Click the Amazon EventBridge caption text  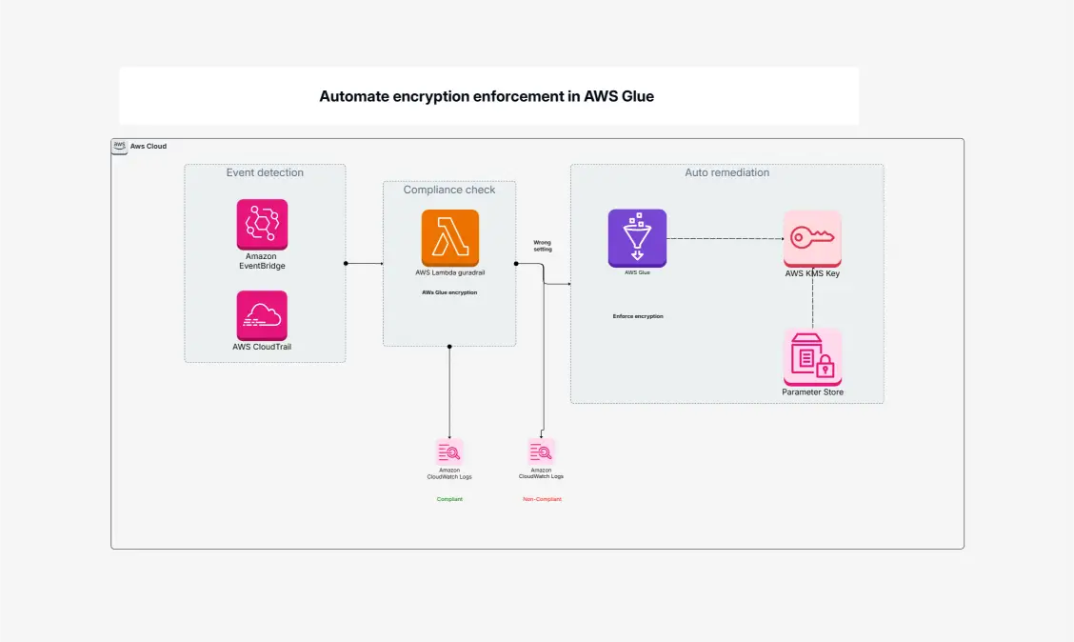point(262,261)
